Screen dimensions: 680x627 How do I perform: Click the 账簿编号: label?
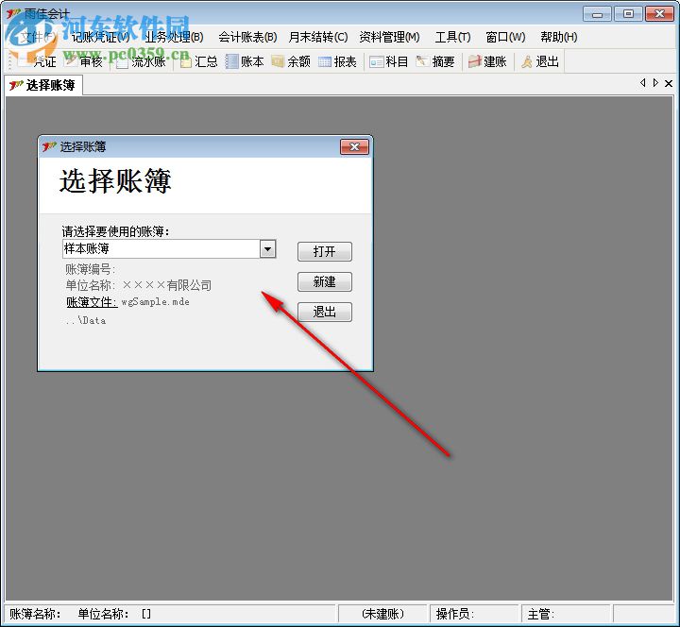91,269
